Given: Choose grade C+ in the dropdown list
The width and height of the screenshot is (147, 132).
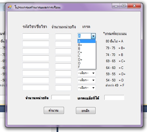Looking at the screenshot, I should pos(86,52).
